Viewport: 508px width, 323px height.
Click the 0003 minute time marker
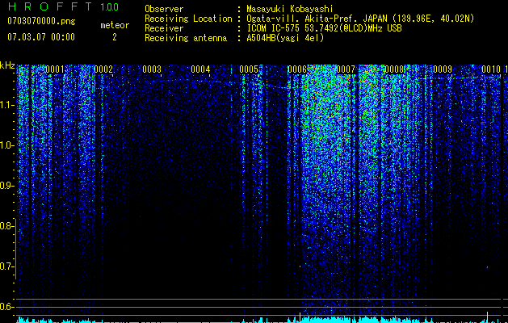(x=152, y=69)
